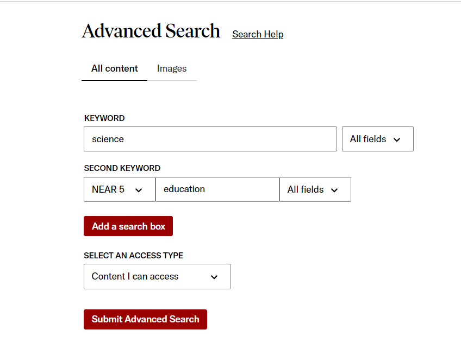Screen dimensions: 461x349
Task: Open the Search Help link
Action: point(258,34)
